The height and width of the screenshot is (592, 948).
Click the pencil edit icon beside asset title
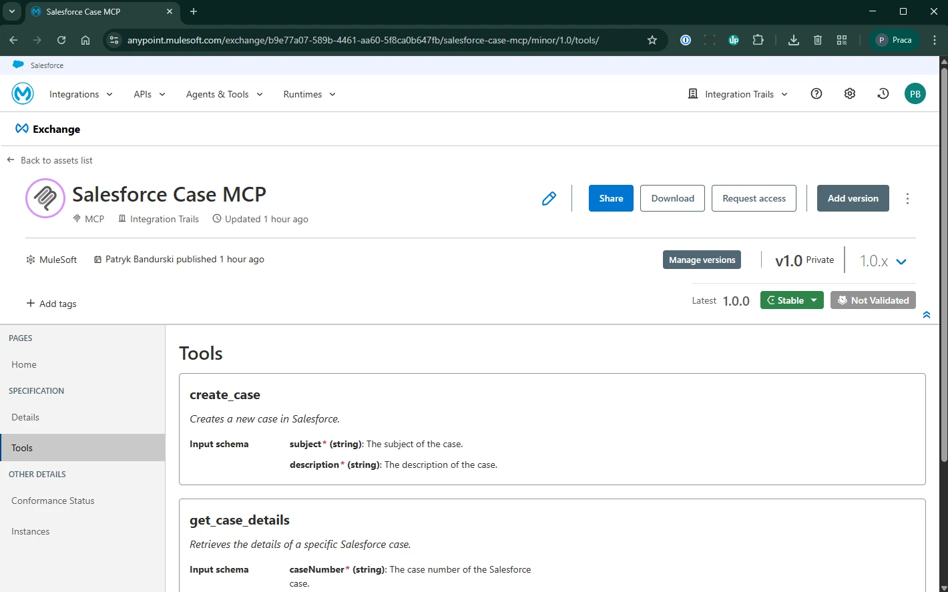pyautogui.click(x=549, y=198)
